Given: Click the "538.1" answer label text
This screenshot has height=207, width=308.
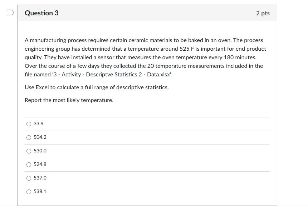Looking at the screenshot, I should coord(40,192).
